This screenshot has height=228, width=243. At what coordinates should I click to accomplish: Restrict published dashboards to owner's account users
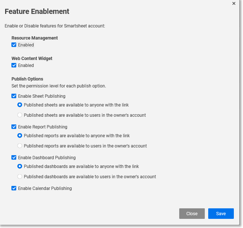(x=20, y=177)
